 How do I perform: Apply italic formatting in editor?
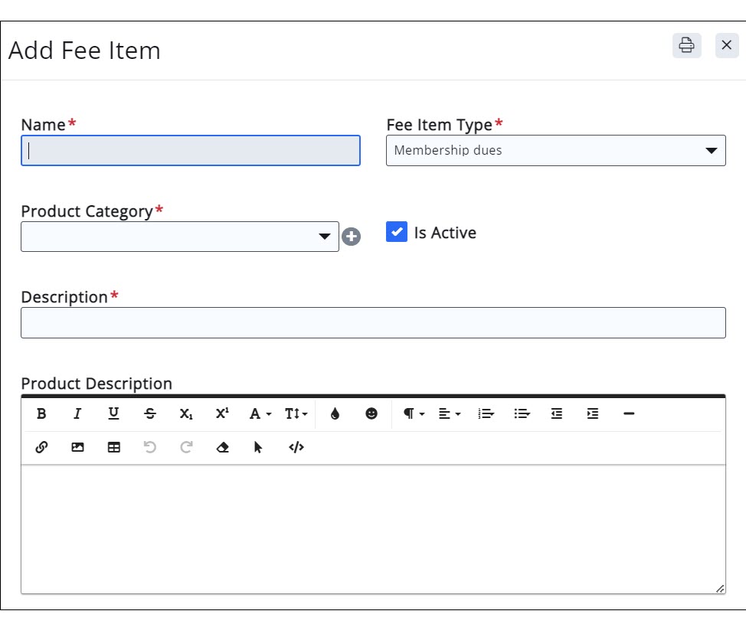click(77, 413)
